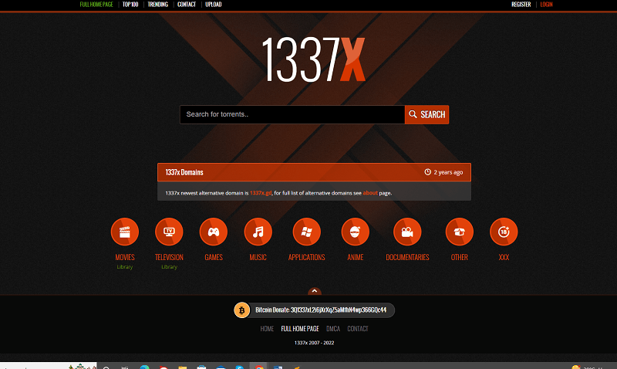Click the Movies text label
Image resolution: width=617 pixels, height=369 pixels.
[125, 257]
